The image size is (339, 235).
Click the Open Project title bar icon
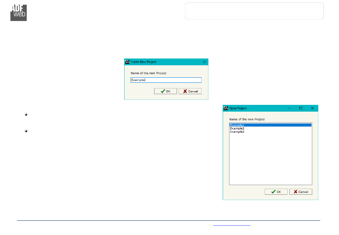click(x=226, y=108)
